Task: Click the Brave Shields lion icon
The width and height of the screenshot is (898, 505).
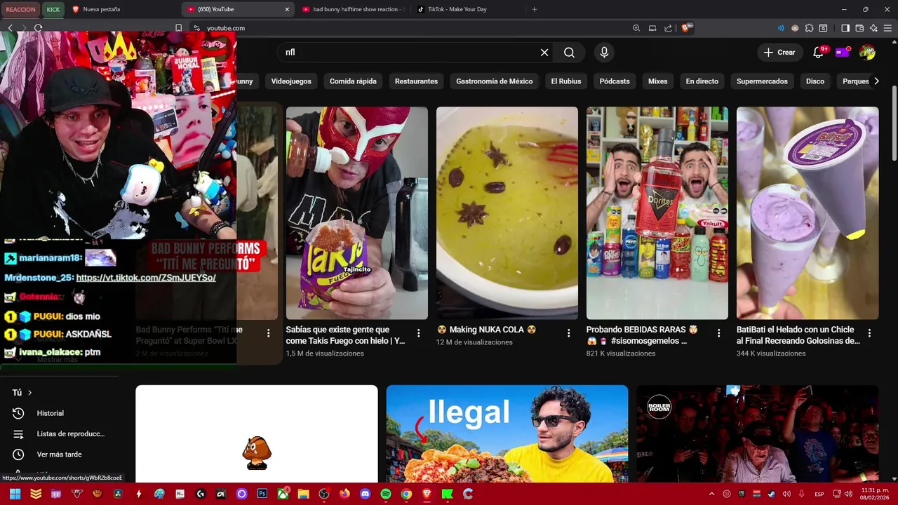Action: coord(685,28)
